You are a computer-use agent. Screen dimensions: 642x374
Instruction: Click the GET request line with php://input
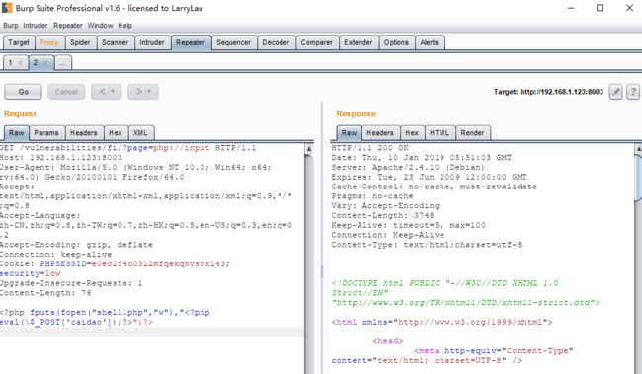127,148
